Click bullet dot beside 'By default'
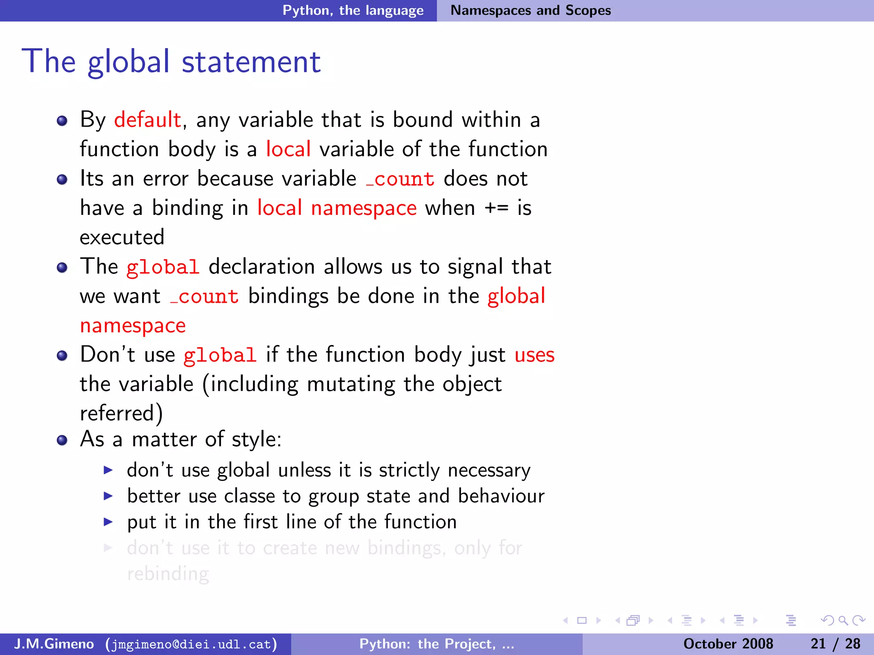 pos(62,121)
